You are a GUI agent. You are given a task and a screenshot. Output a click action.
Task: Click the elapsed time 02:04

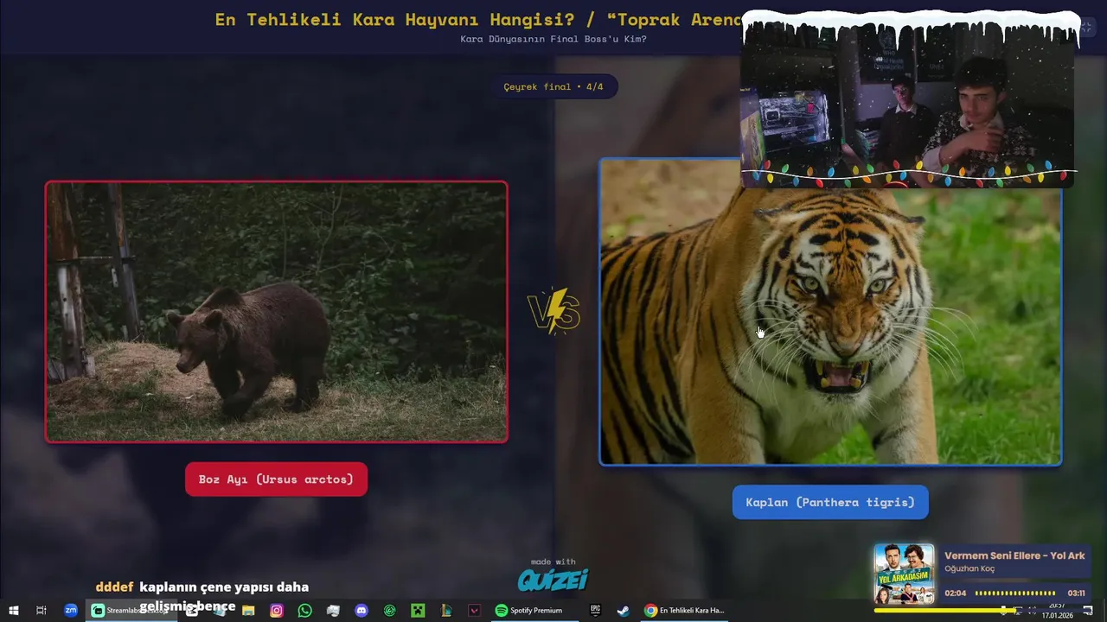tap(955, 593)
